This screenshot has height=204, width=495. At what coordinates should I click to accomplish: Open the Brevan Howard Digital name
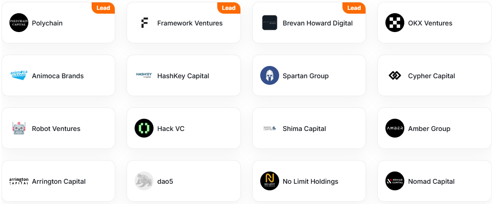(317, 23)
